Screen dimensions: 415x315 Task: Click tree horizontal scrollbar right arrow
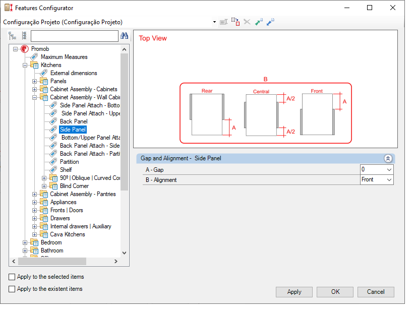[115, 261]
